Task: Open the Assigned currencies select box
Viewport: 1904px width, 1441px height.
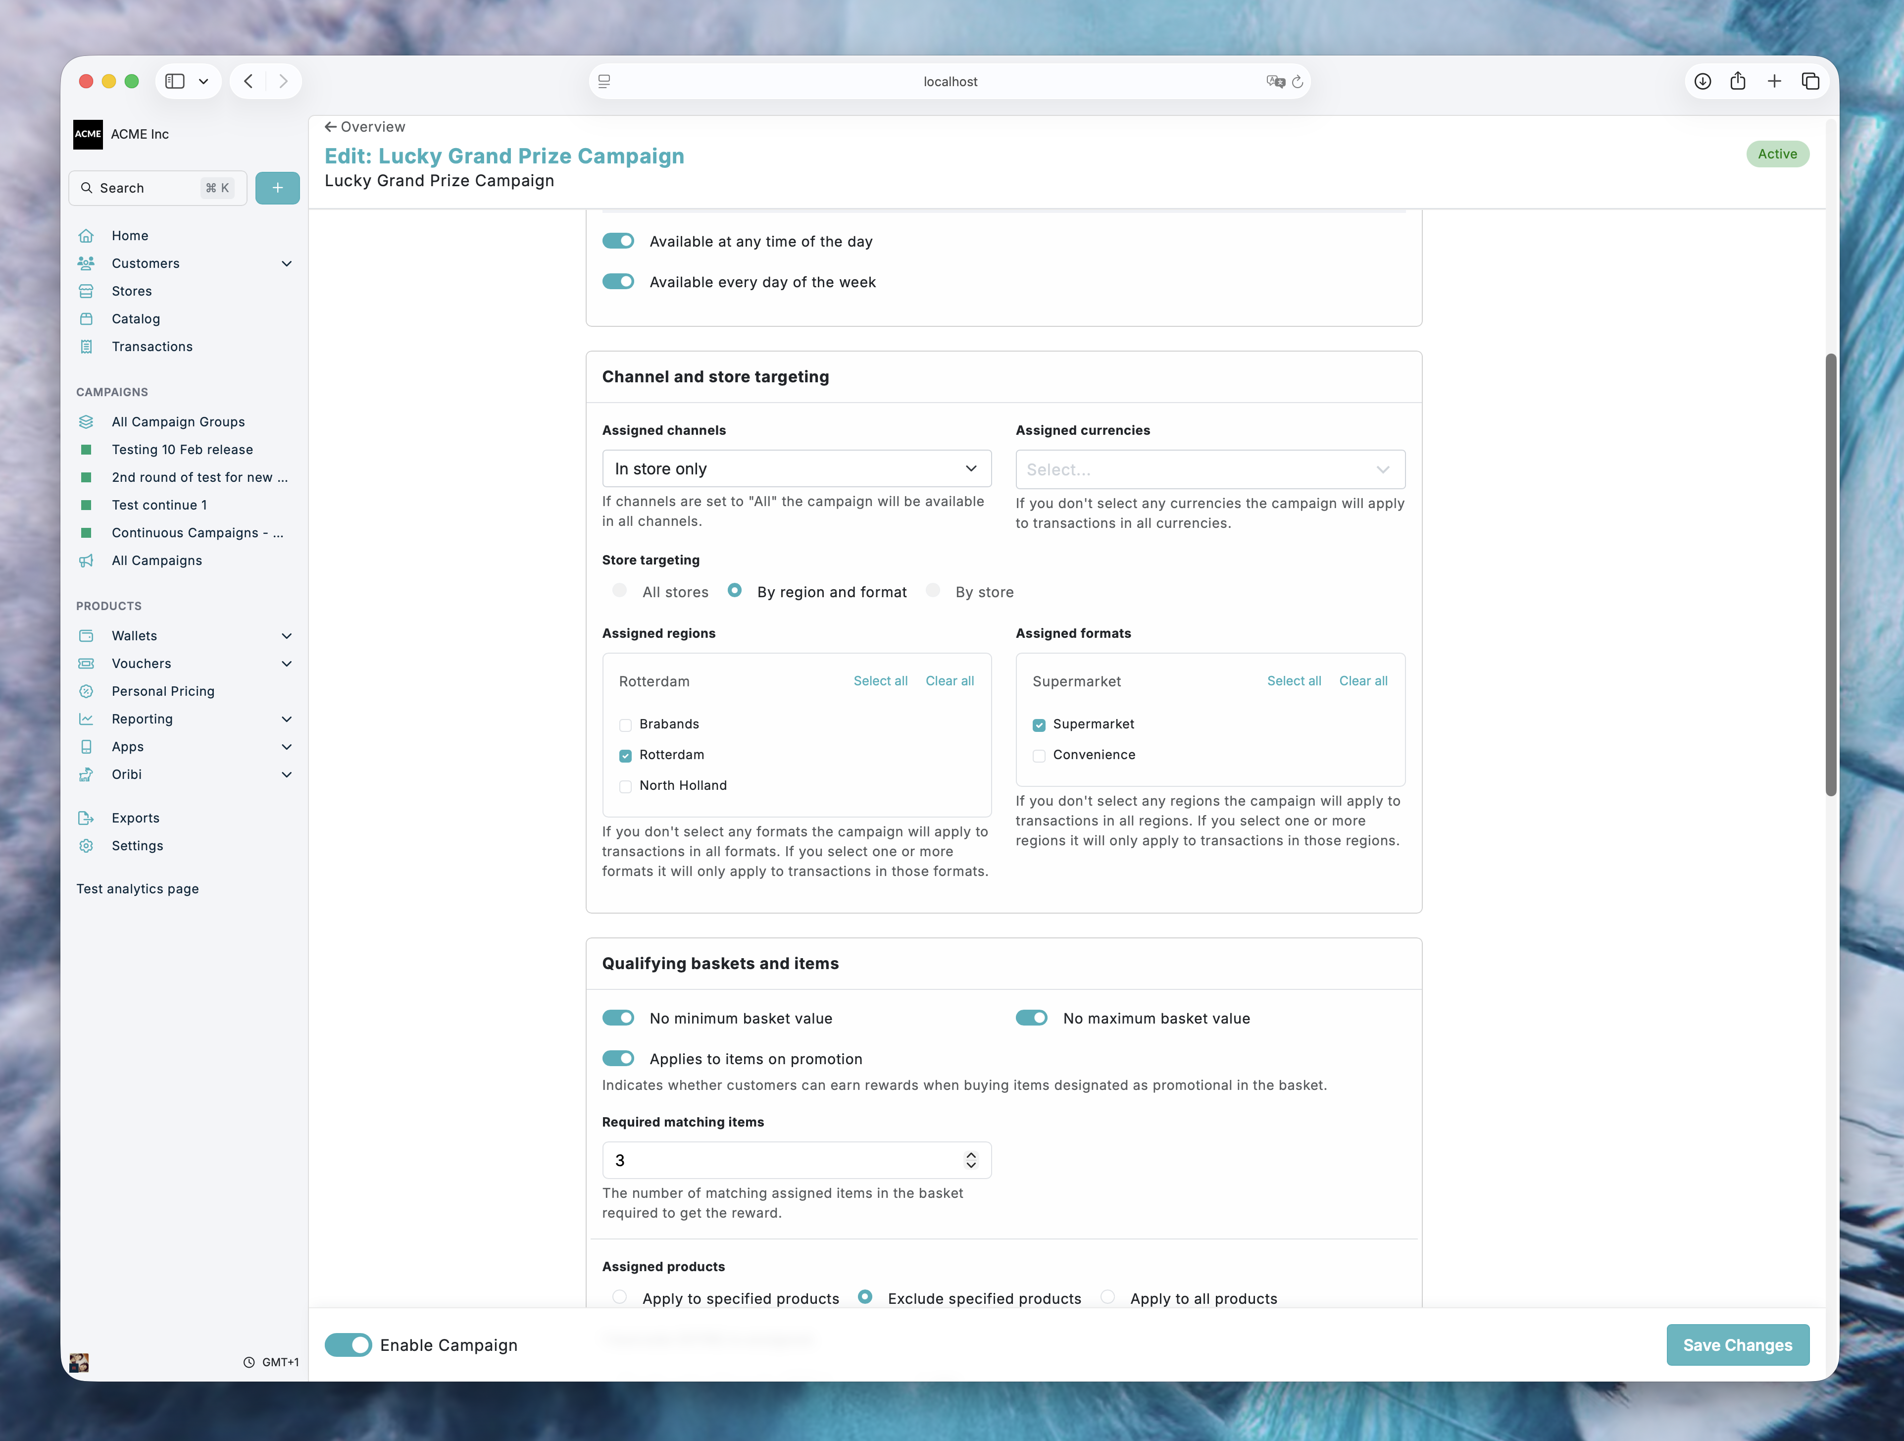Action: 1209,469
